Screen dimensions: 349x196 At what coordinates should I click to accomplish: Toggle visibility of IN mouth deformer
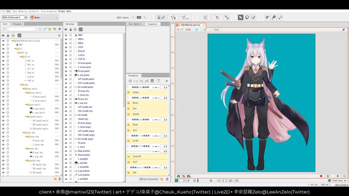coord(66,115)
